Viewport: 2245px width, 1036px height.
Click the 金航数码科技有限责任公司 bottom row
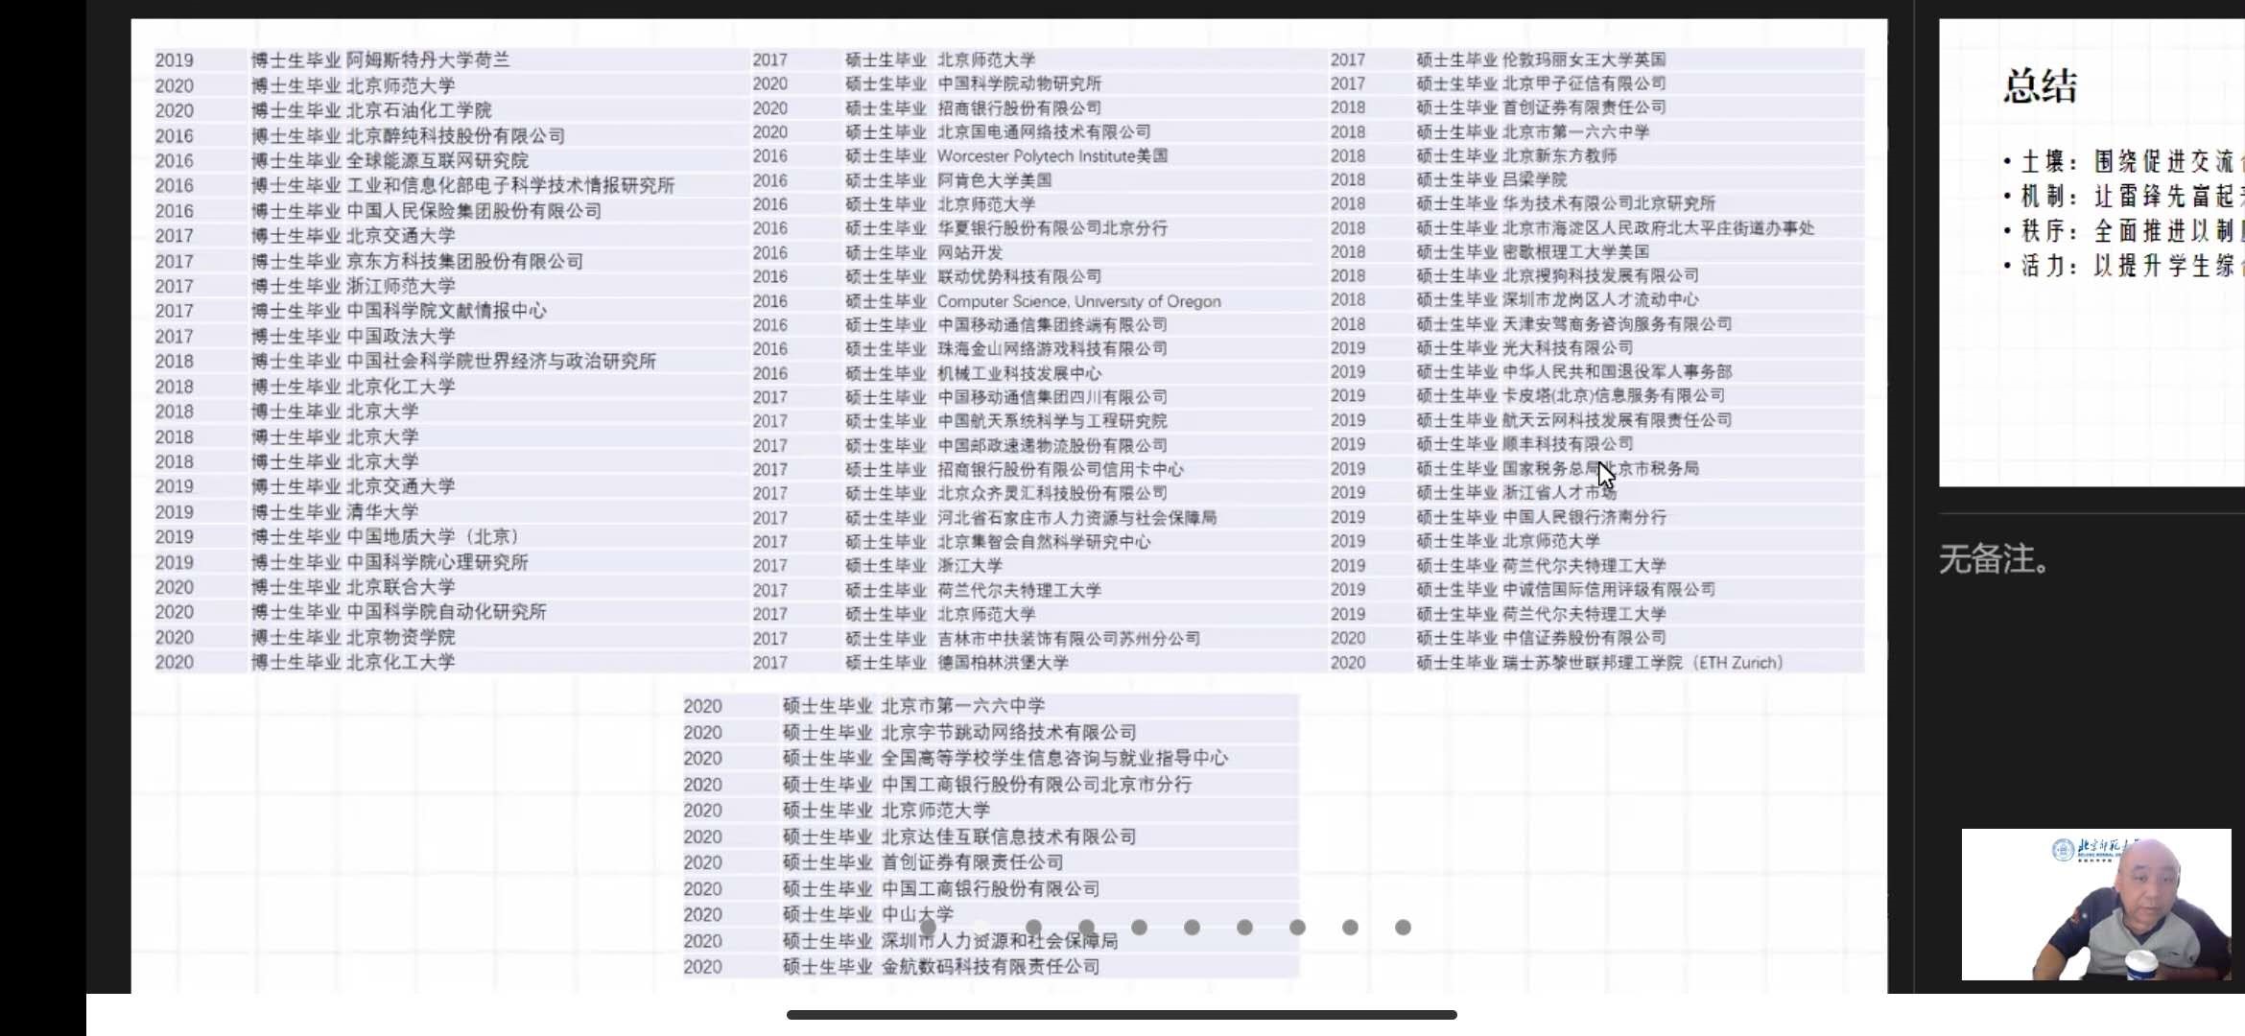tap(990, 966)
